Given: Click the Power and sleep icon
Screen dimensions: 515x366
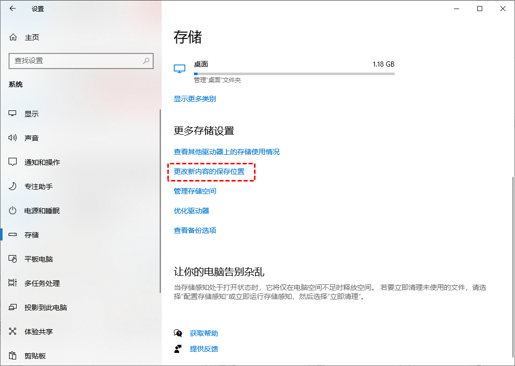Looking at the screenshot, I should [x=13, y=211].
